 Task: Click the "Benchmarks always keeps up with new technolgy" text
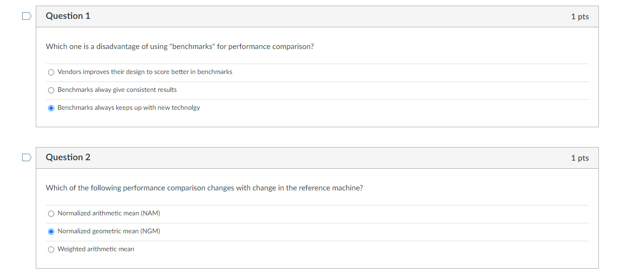(129, 108)
